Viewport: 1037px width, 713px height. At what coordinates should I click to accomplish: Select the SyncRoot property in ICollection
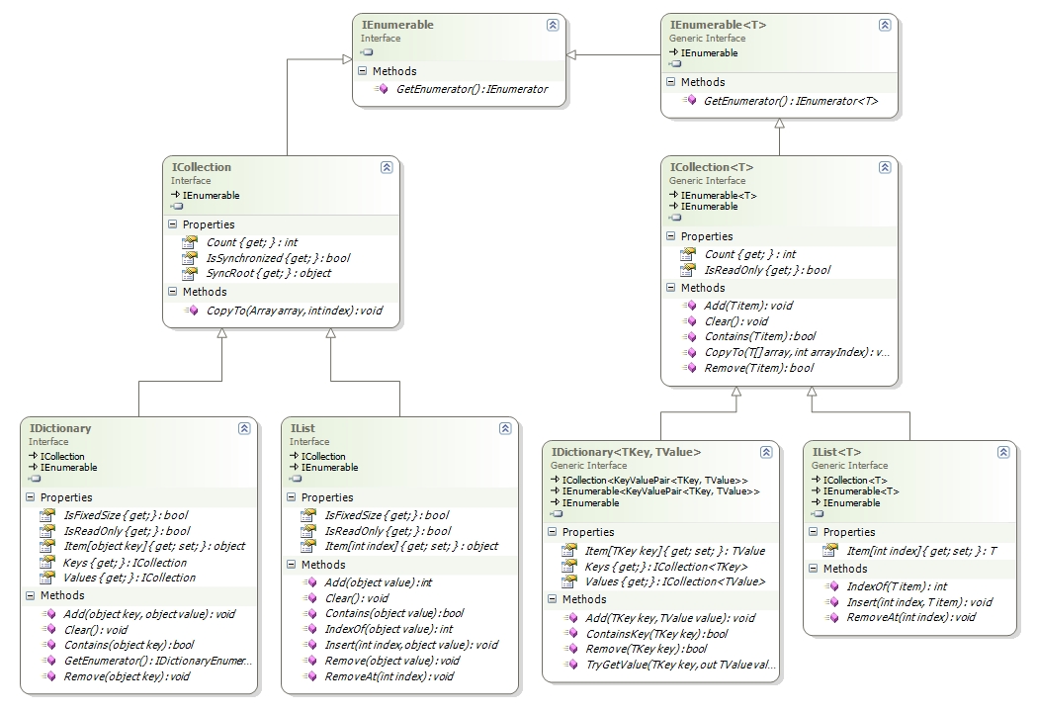pyautogui.click(x=268, y=273)
